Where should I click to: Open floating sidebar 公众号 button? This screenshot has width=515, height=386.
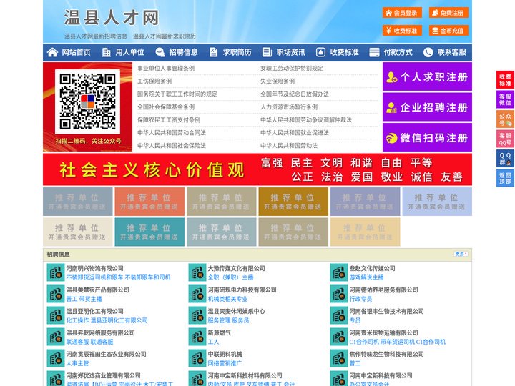pos(505,119)
